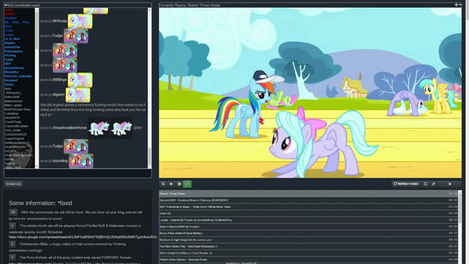Screen dimensions: 469x264
Task: Click username 'MrPones' in chat
Action: tap(60, 21)
